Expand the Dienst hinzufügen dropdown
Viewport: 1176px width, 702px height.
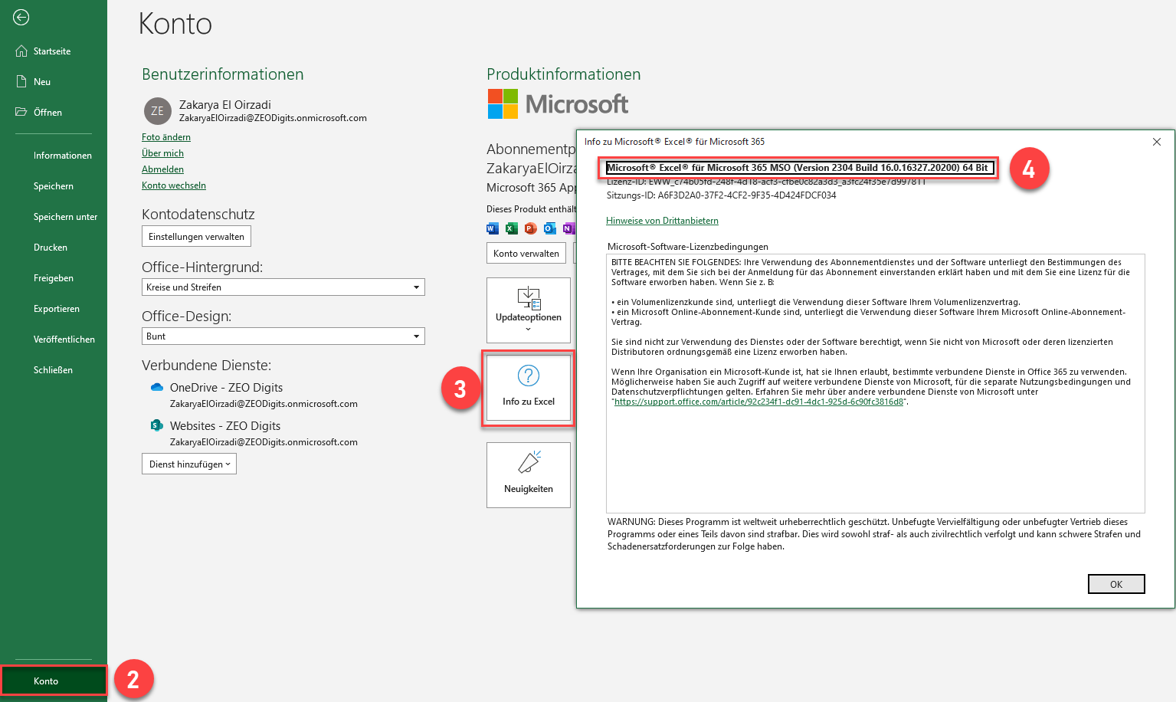pyautogui.click(x=189, y=464)
